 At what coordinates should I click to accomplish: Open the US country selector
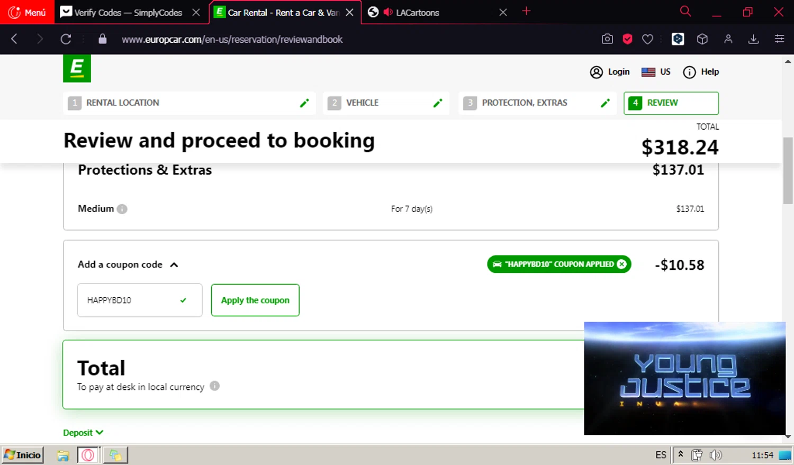point(656,72)
